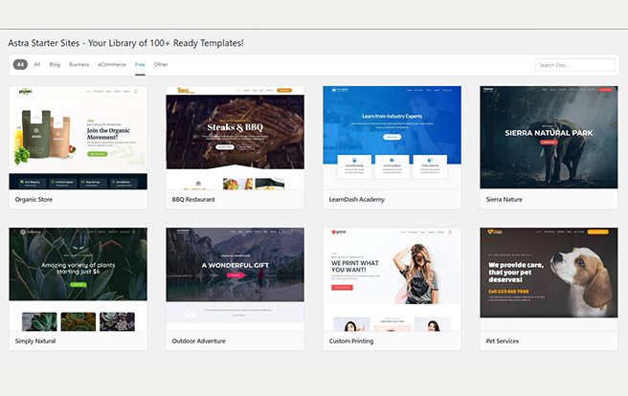Open the Pet Services dog template
The height and width of the screenshot is (396, 628).
(549, 278)
